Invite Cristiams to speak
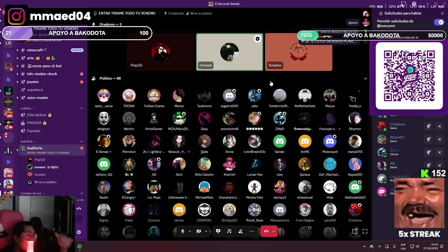 pos(429,126)
